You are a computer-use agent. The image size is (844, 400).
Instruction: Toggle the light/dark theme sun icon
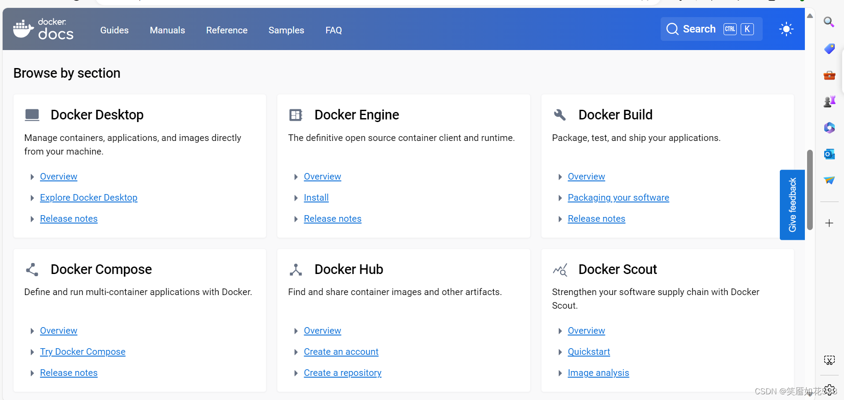coord(786,29)
